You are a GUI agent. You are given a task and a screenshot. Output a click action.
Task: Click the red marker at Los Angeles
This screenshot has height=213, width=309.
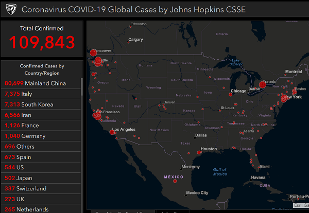coord(112,132)
